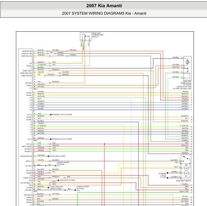Click the 'RED/GRN' label at actuator pin 5
This screenshot has height=206, width=207.
[176, 67]
